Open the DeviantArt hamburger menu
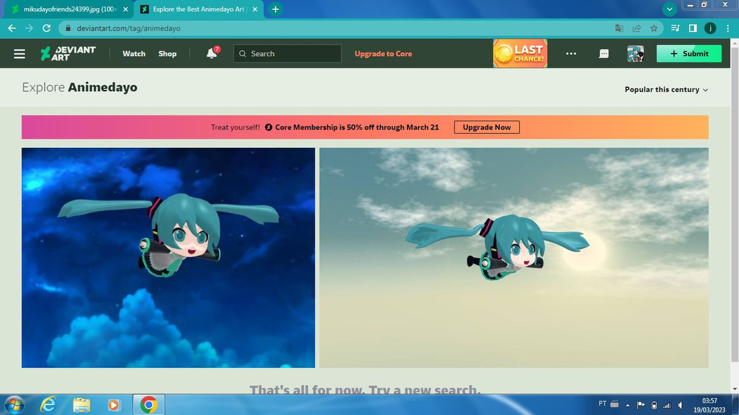 pyautogui.click(x=20, y=54)
